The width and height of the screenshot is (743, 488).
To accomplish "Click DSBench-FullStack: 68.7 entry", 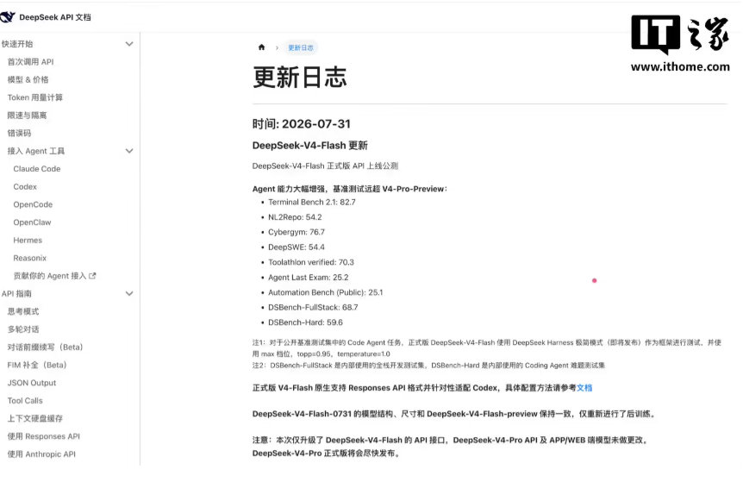I will click(x=313, y=308).
